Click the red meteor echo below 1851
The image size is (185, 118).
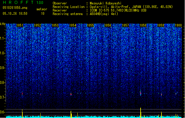22,94
